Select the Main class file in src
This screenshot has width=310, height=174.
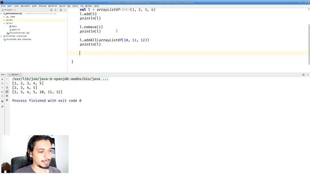coord(14,27)
